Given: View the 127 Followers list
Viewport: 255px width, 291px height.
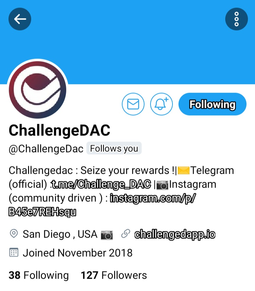Looking at the screenshot, I should click(114, 275).
